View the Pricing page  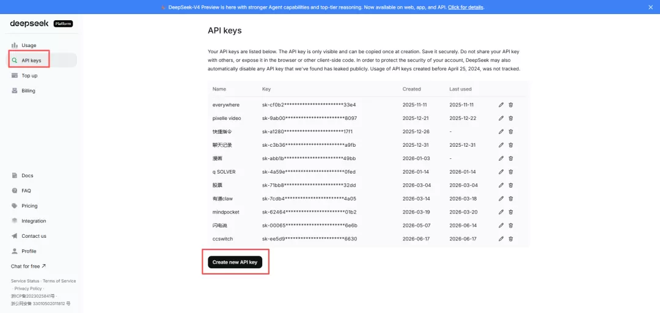click(42, 206)
